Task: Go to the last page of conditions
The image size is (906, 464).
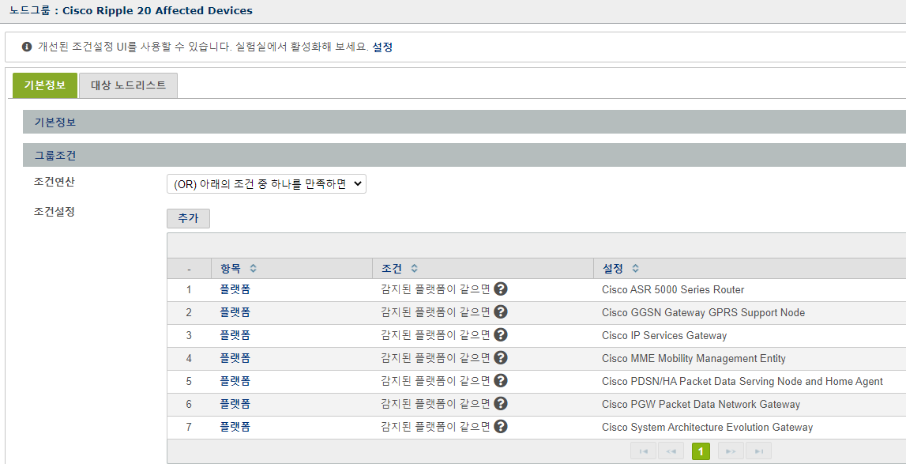Action: coord(758,451)
